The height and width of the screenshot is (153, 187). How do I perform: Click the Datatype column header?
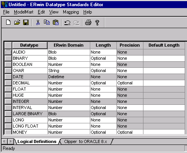[x=29, y=45]
